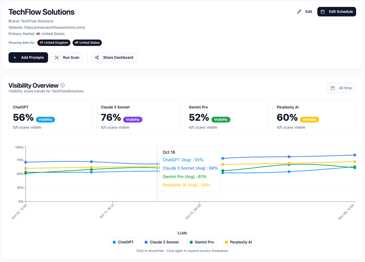
Task: Open the All time range selector
Action: click(x=341, y=88)
